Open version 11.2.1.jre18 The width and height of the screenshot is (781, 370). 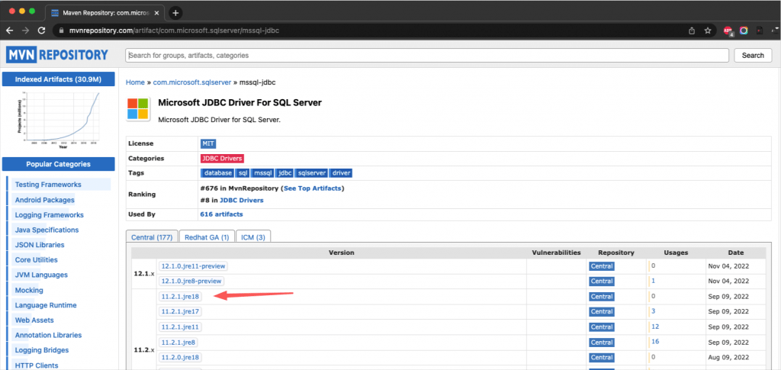click(180, 296)
